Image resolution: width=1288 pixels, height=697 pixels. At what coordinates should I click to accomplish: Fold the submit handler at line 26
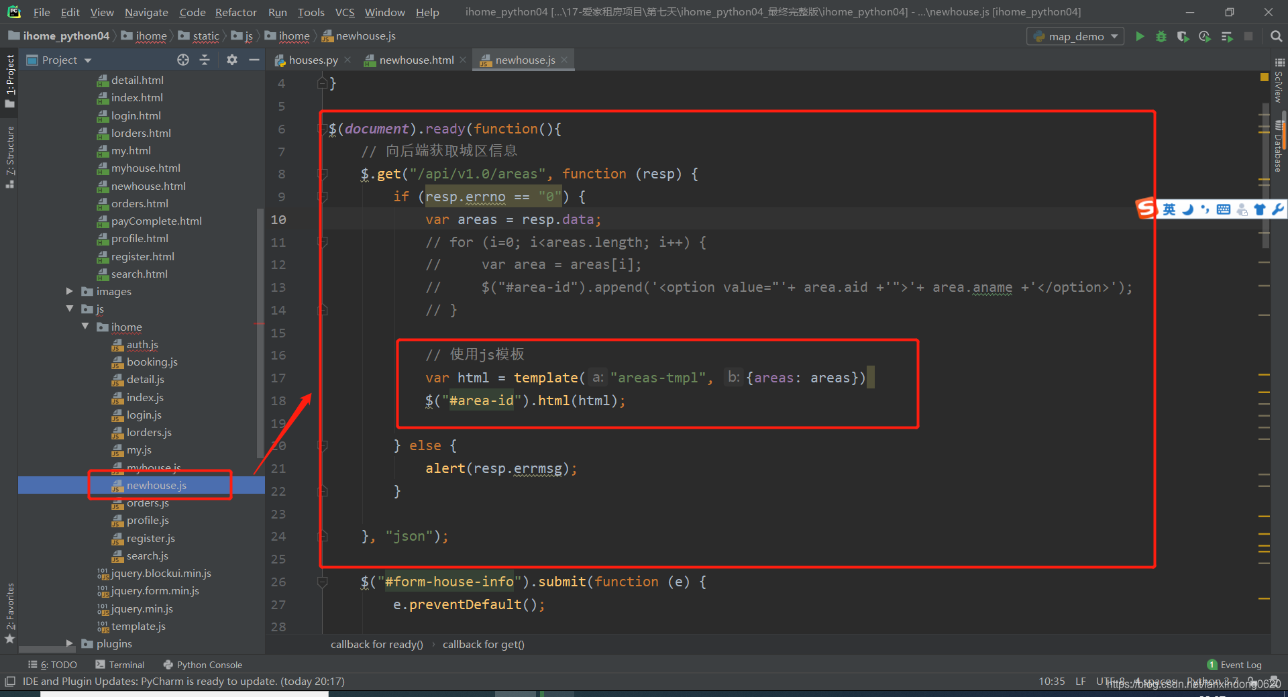pos(322,582)
